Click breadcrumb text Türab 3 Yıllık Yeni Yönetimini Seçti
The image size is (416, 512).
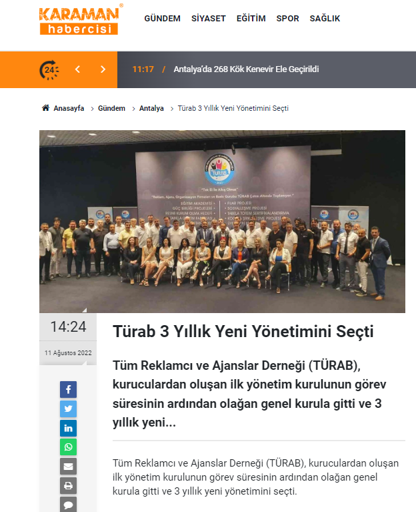pos(233,108)
